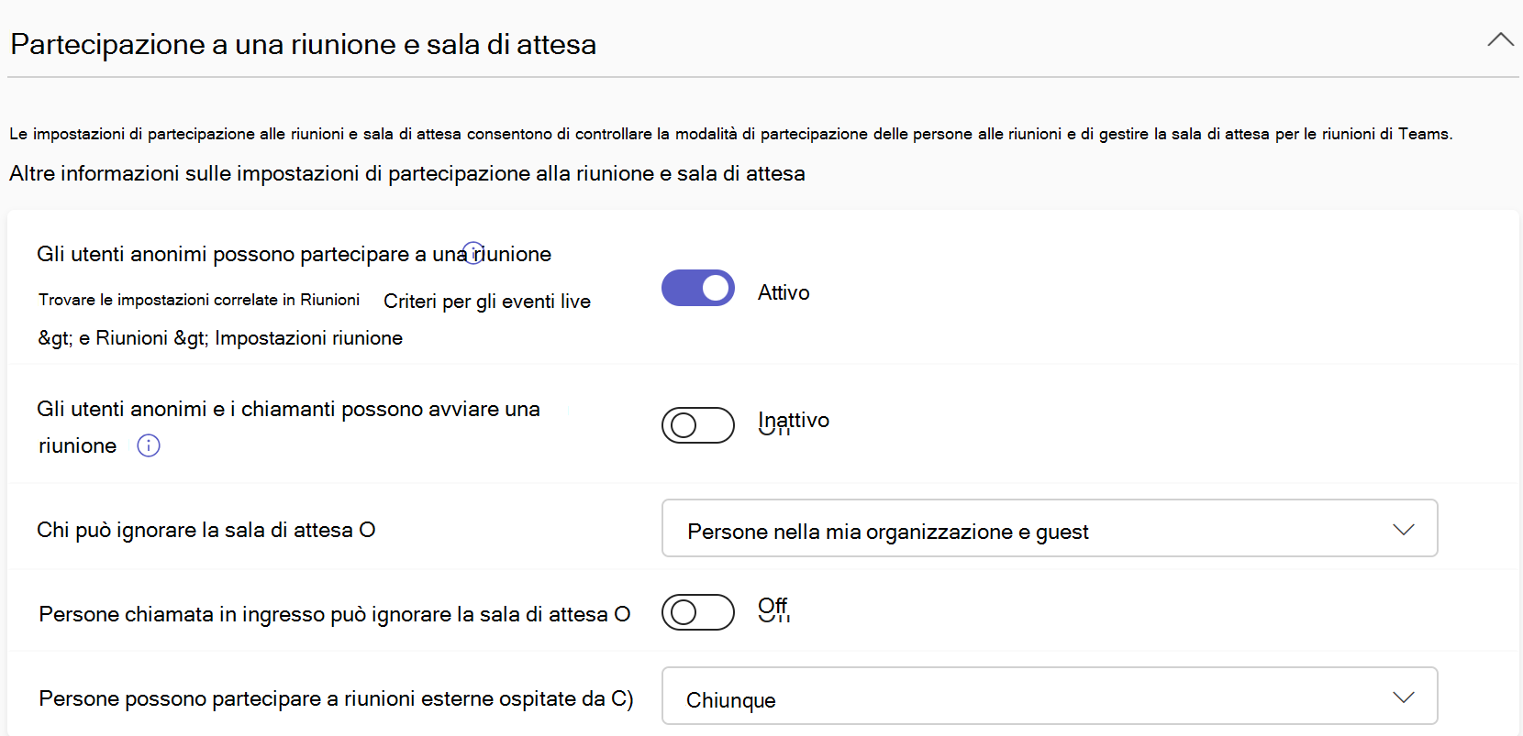Click the collapse chevron of the section header
This screenshot has height=736, width=1523.
[1500, 38]
